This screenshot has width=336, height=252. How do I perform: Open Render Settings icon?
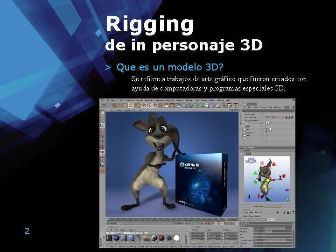[178, 105]
